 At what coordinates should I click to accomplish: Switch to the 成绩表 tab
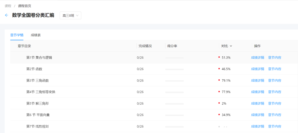click(36, 35)
